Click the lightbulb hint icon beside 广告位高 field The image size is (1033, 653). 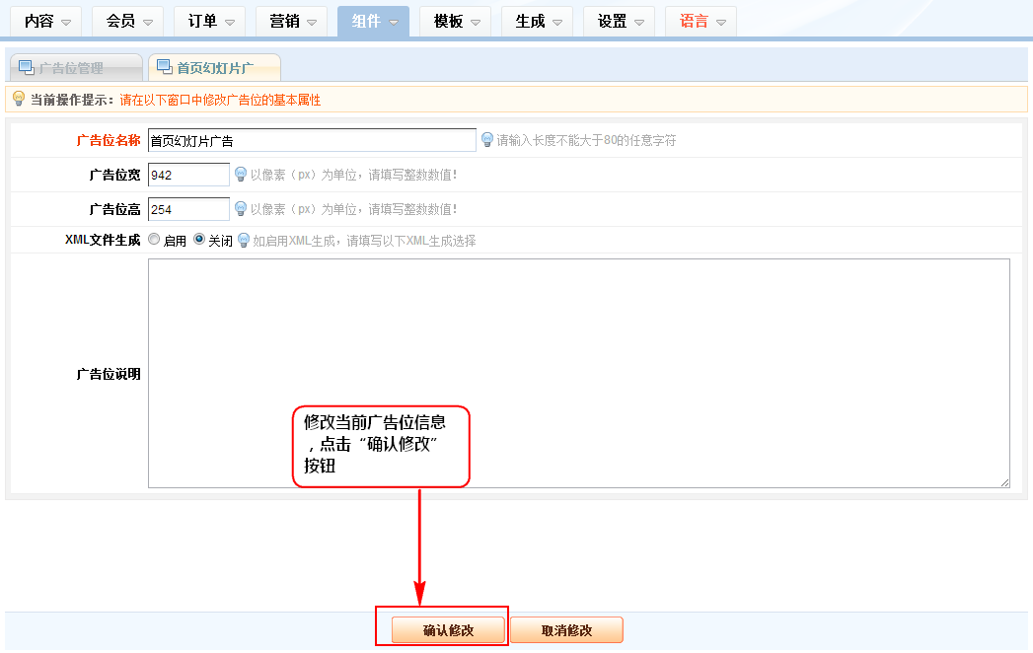click(x=240, y=208)
